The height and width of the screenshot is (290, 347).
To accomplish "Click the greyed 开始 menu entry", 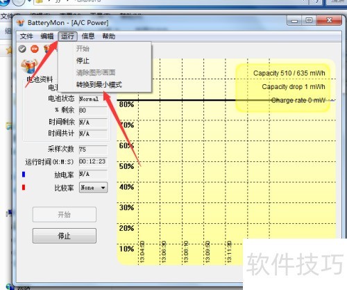I will click(x=105, y=49).
